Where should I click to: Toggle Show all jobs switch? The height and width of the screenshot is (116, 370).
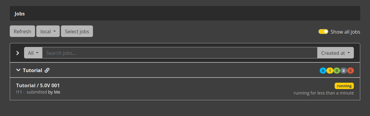(x=323, y=31)
